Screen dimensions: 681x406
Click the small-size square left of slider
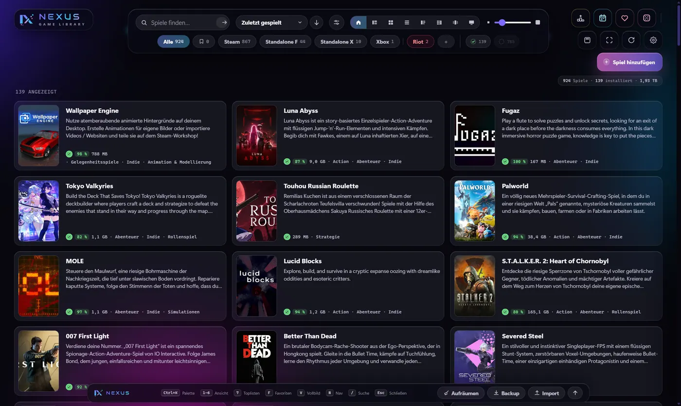[488, 22]
